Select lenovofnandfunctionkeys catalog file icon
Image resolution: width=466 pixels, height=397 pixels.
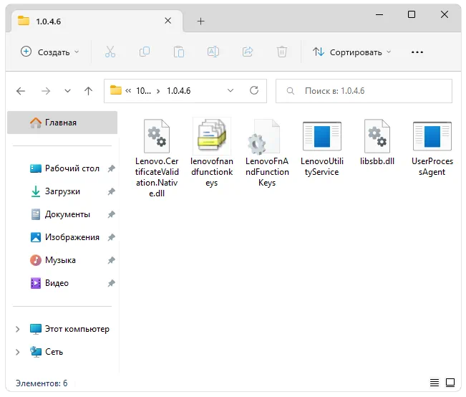click(x=212, y=135)
